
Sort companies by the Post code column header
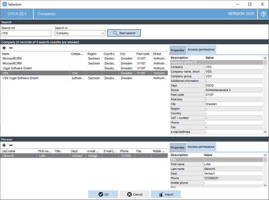pos(143,54)
